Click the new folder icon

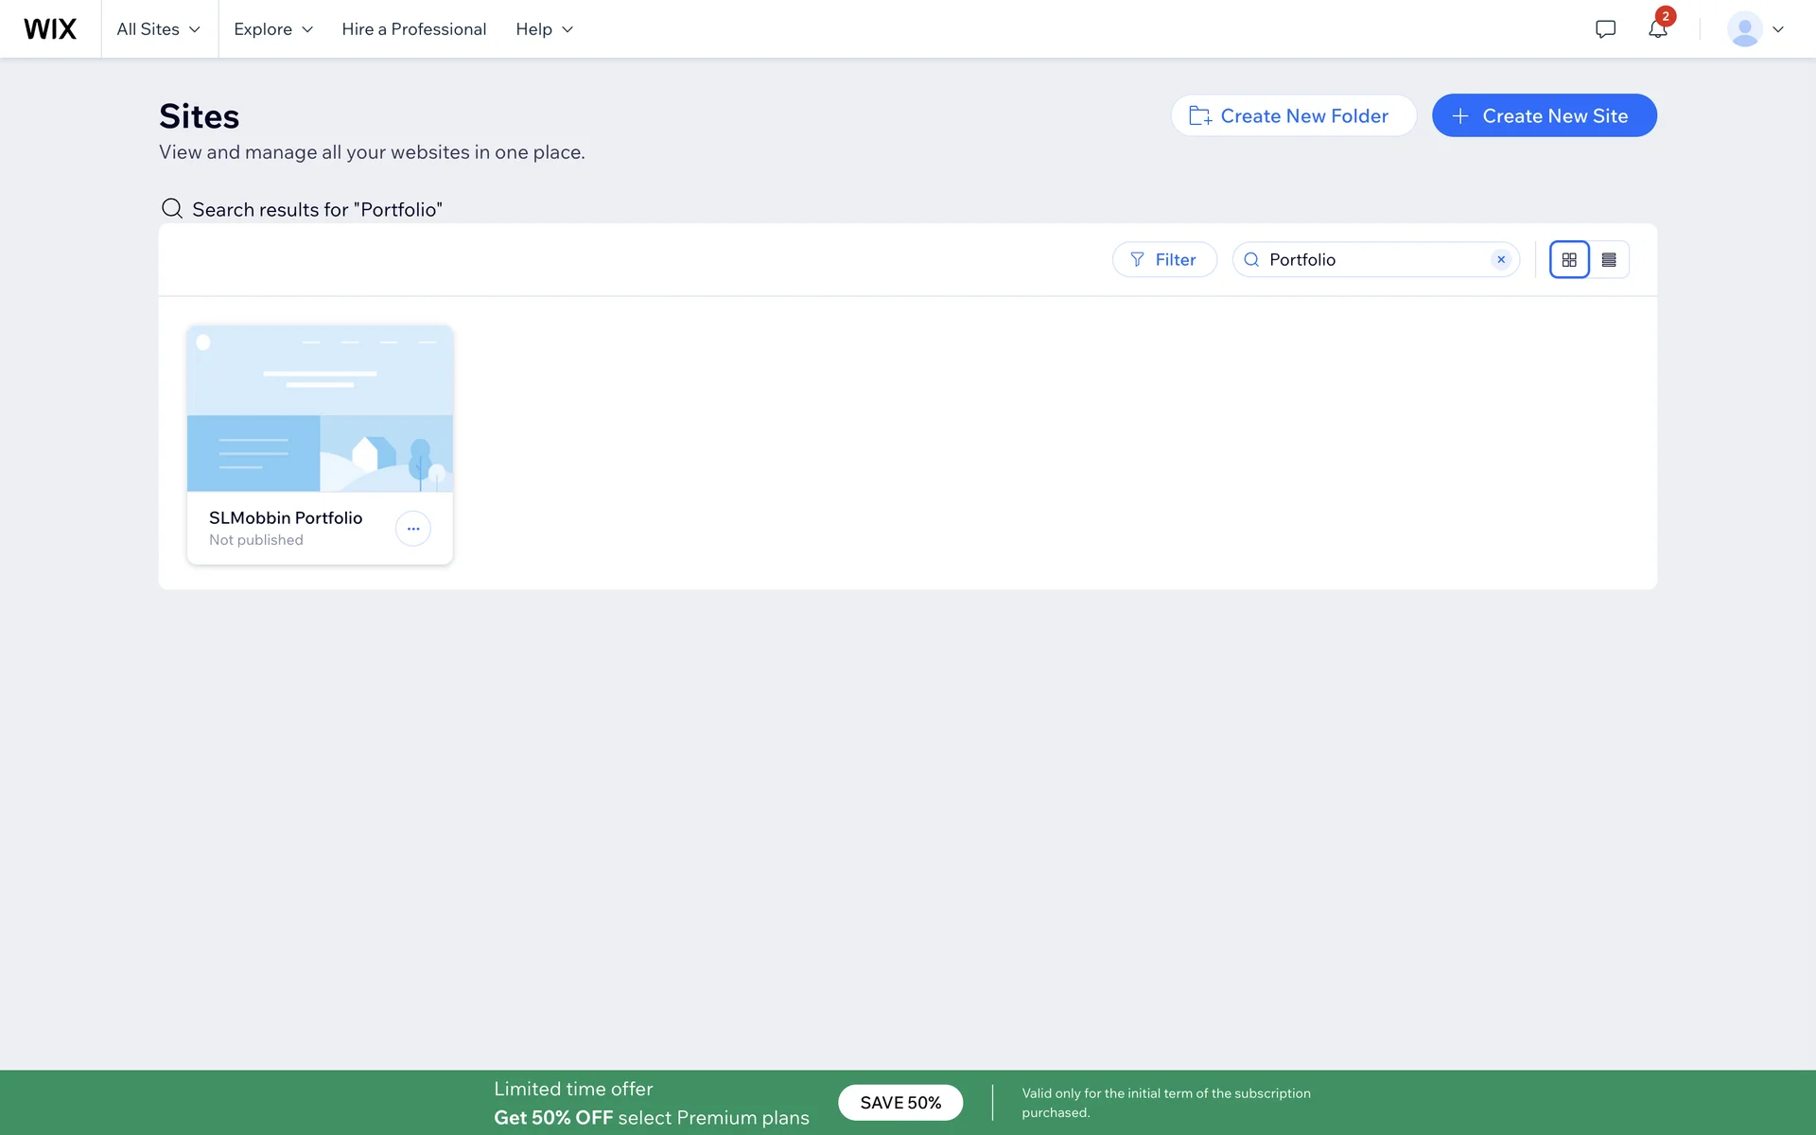tap(1200, 115)
